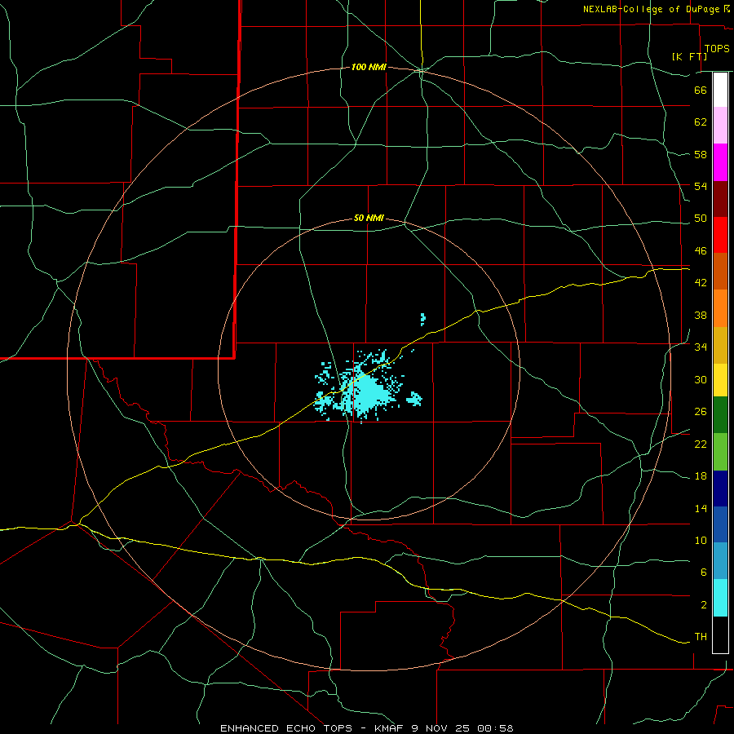Click the small cyan echo blob east of cluster
This screenshot has height=734, width=734.
coord(414,398)
